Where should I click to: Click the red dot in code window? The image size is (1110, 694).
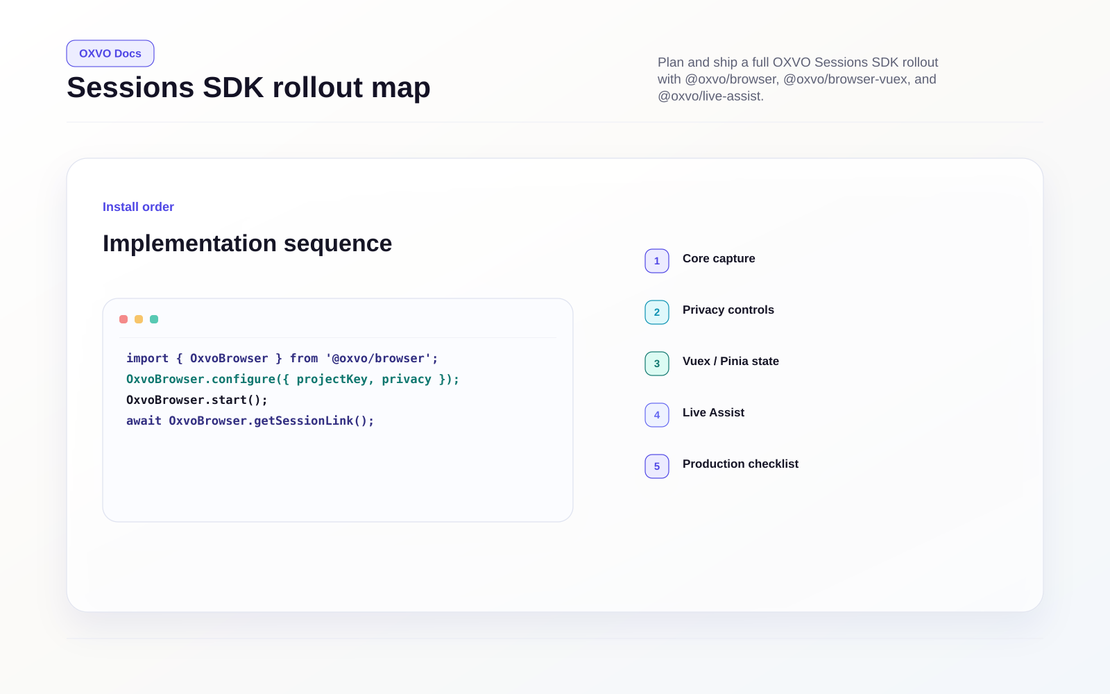[x=123, y=319]
